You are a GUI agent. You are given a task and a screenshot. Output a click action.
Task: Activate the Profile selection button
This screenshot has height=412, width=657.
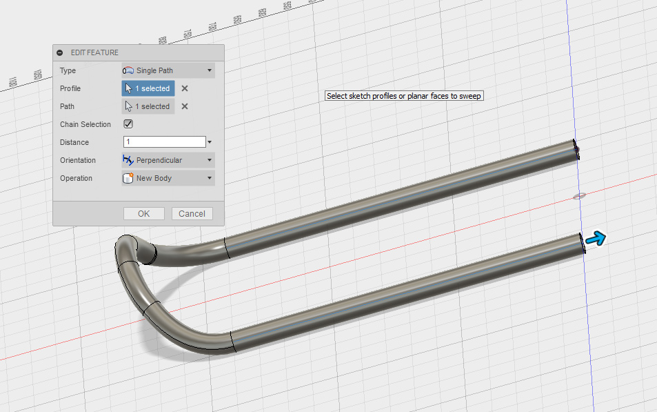148,88
